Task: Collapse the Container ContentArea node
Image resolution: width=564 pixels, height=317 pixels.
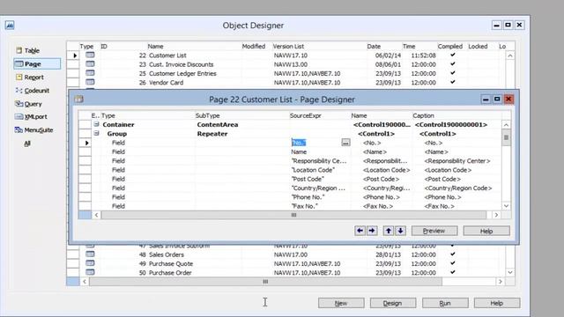Action: click(x=96, y=124)
